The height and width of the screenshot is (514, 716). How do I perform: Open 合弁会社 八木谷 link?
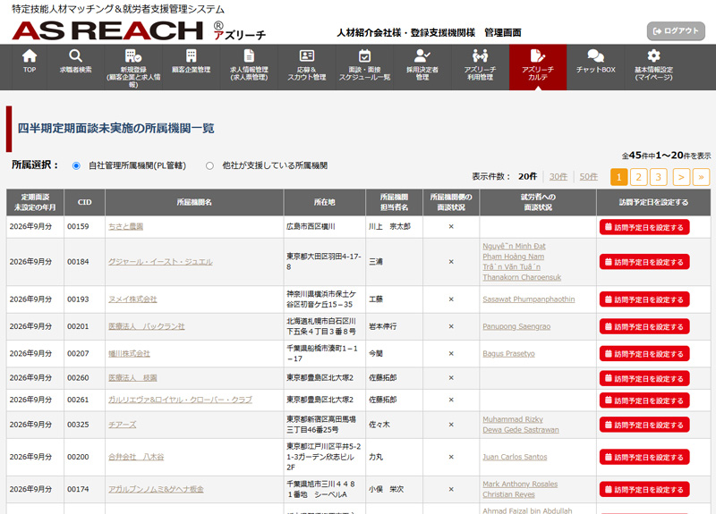click(136, 457)
